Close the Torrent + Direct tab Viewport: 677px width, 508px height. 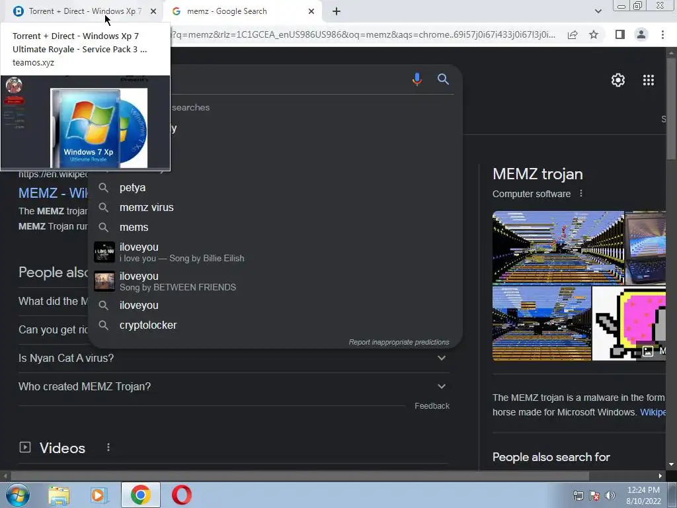coord(153,11)
